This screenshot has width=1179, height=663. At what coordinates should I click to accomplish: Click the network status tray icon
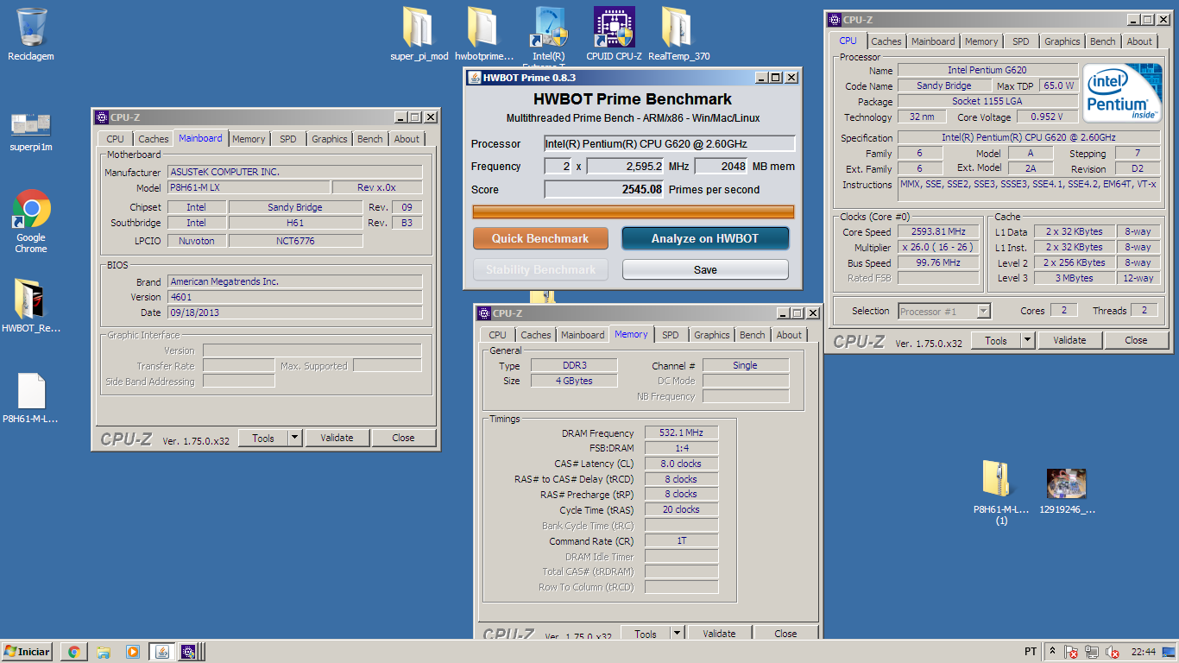[x=1092, y=652]
